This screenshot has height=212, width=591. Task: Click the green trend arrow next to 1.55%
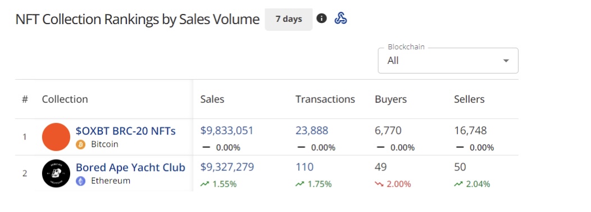pos(204,184)
